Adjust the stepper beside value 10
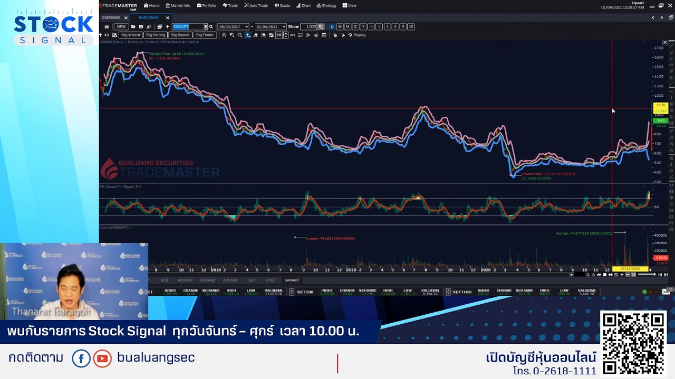The image size is (675, 379). point(286,35)
